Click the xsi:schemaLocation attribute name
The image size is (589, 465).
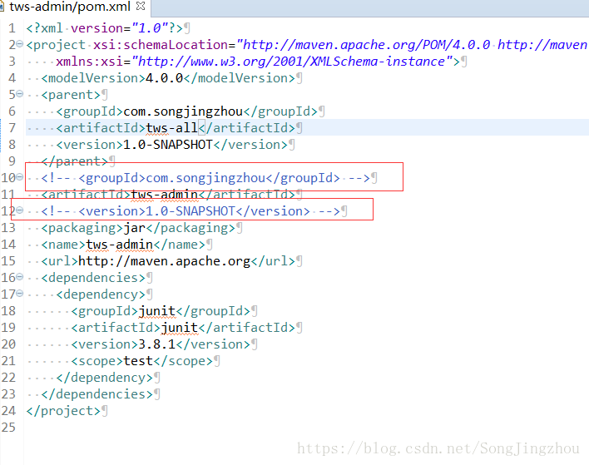coord(161,45)
